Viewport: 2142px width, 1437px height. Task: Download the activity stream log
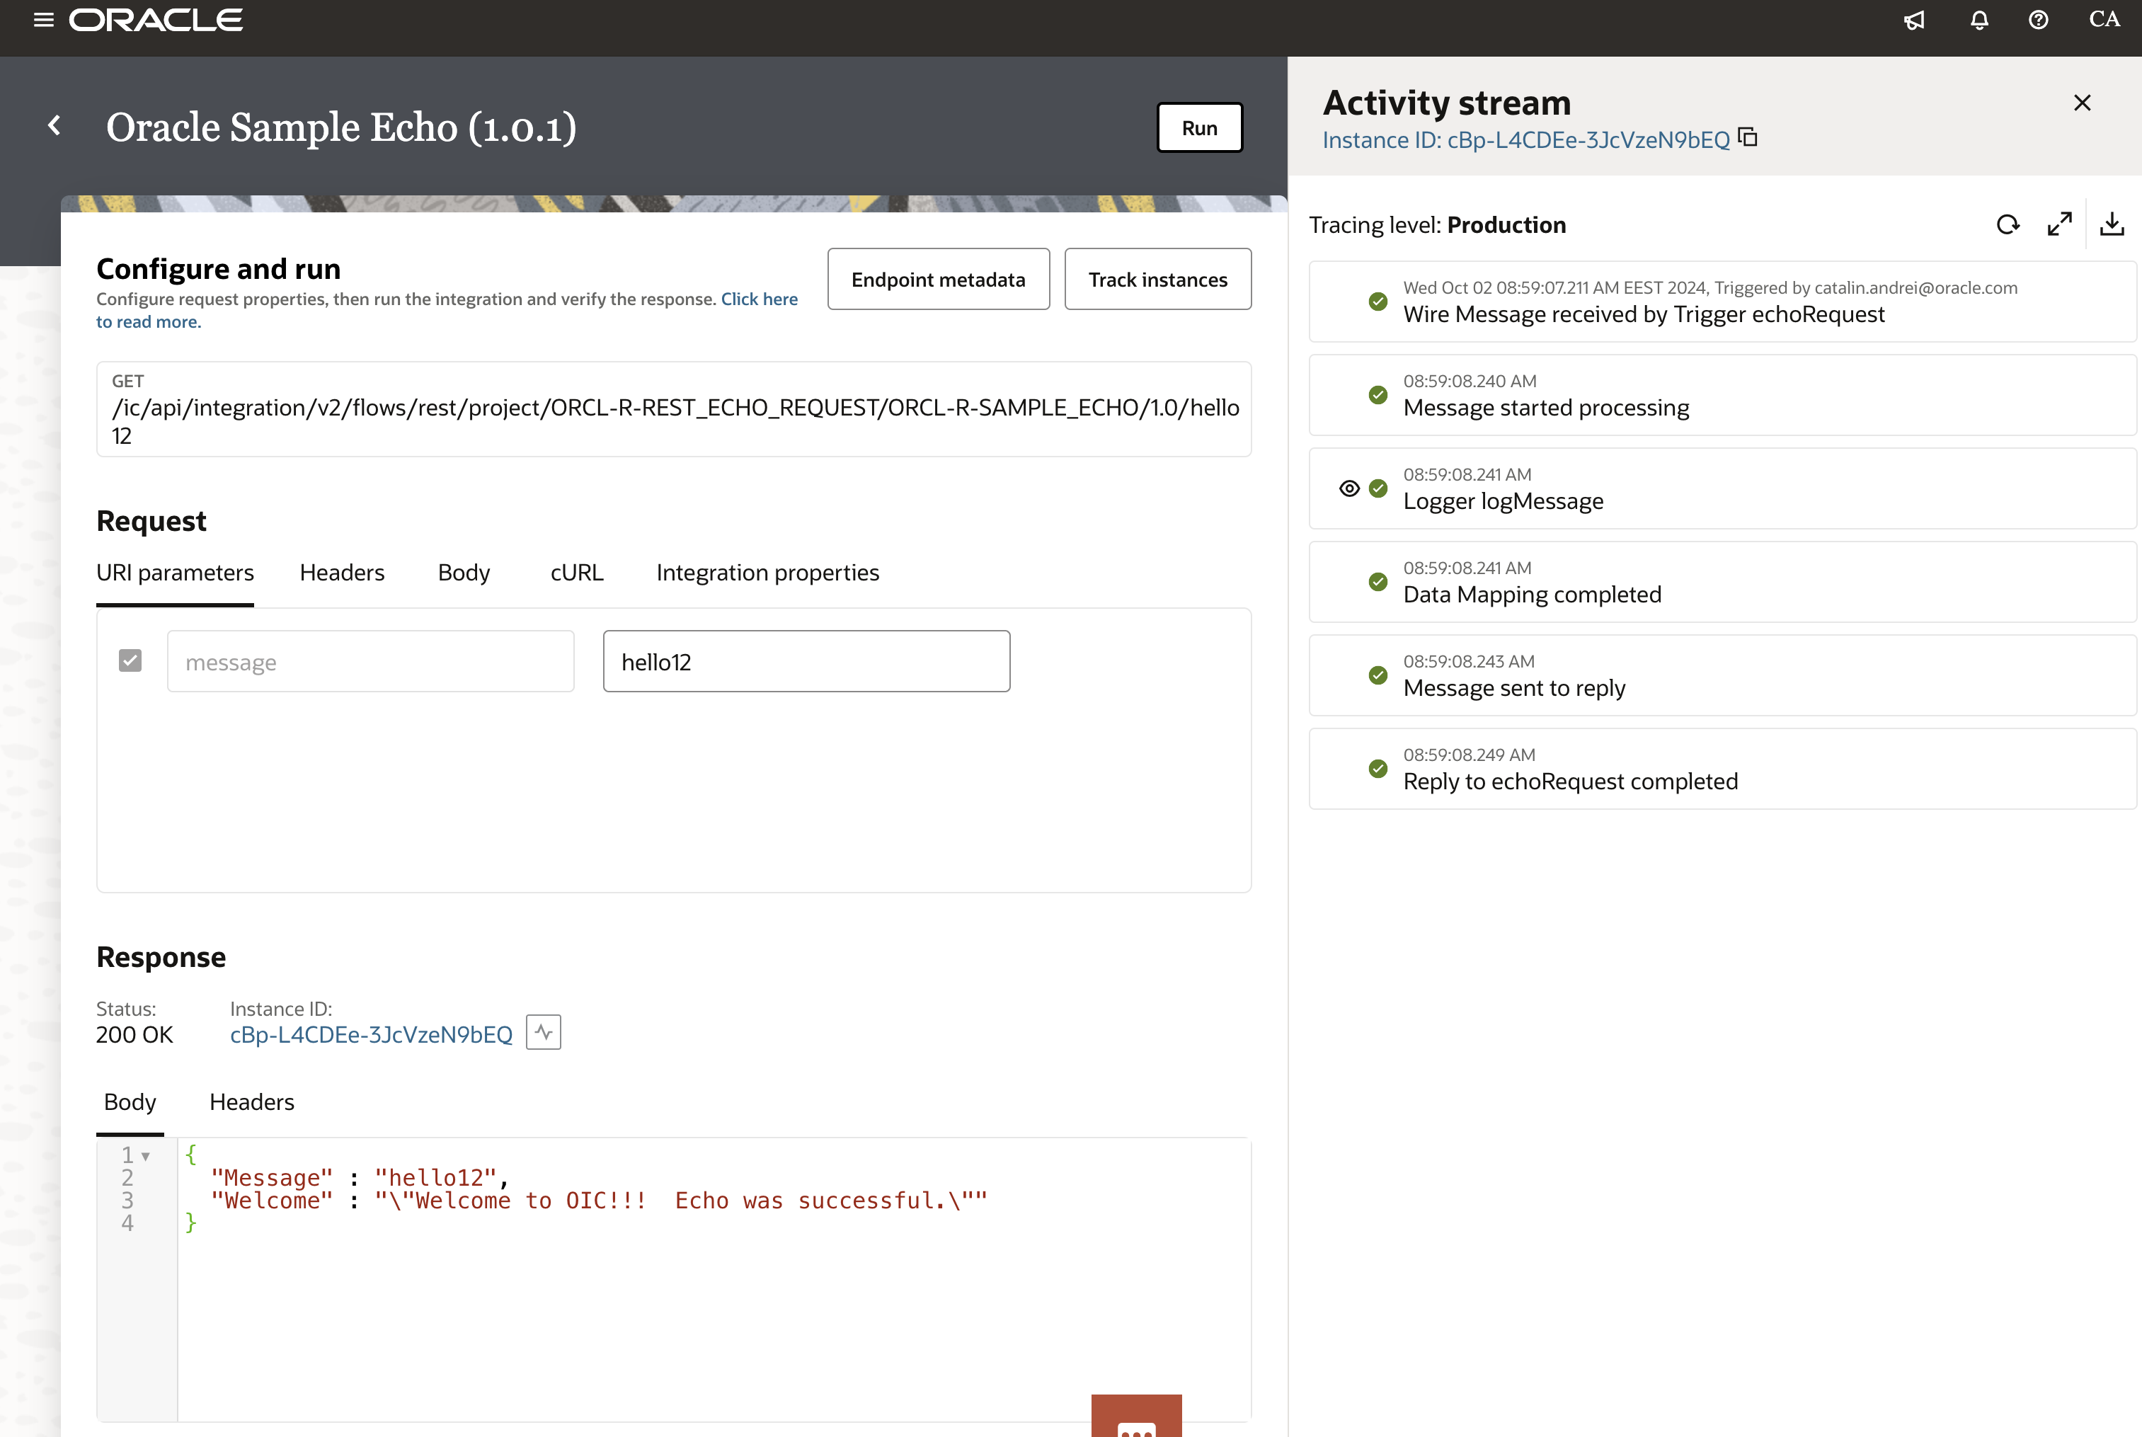pyautogui.click(x=2112, y=224)
